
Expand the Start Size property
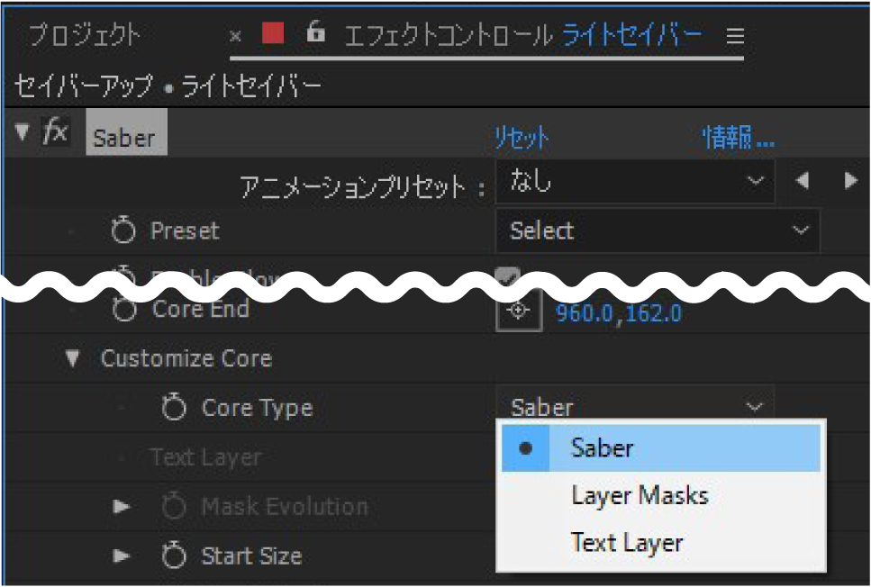point(122,556)
